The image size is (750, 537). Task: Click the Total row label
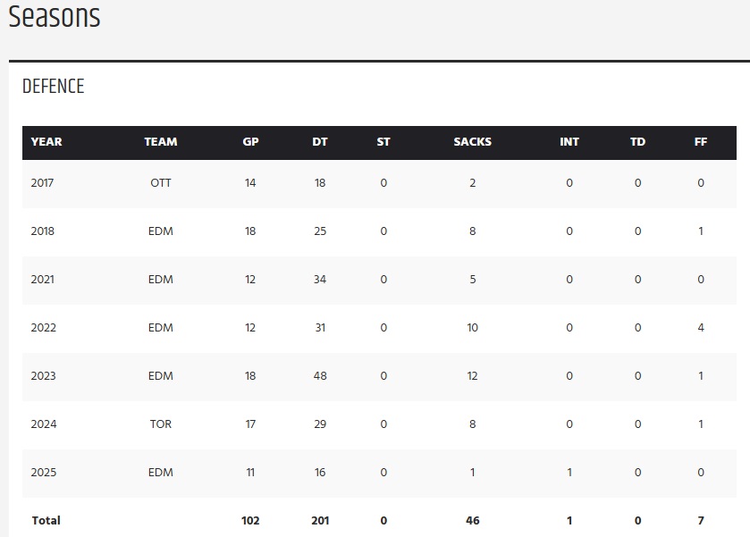tap(46, 520)
